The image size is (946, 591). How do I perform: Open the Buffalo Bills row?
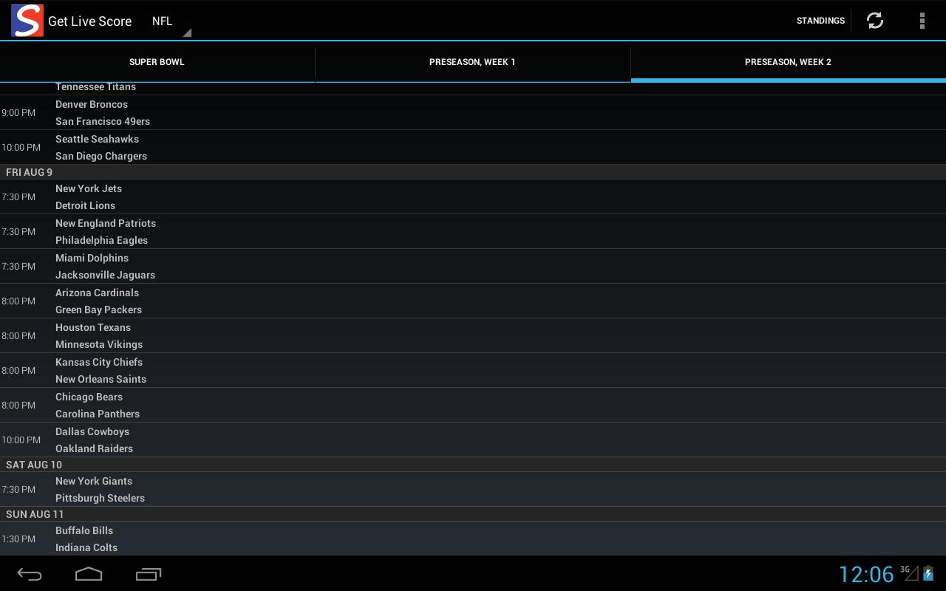tap(84, 530)
